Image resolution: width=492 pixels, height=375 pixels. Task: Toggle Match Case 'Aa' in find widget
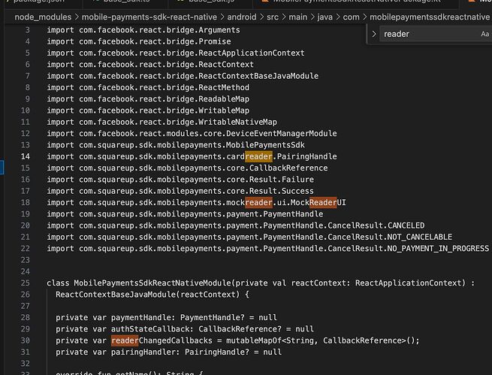pyautogui.click(x=484, y=34)
